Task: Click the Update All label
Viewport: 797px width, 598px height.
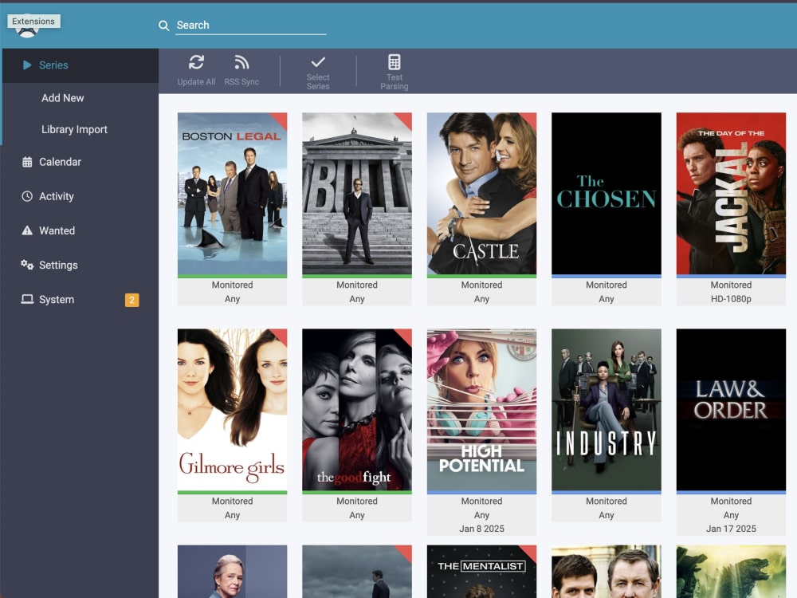Action: click(196, 82)
